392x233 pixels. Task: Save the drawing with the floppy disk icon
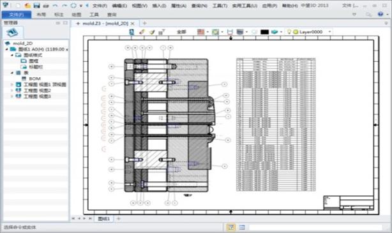click(36, 5)
